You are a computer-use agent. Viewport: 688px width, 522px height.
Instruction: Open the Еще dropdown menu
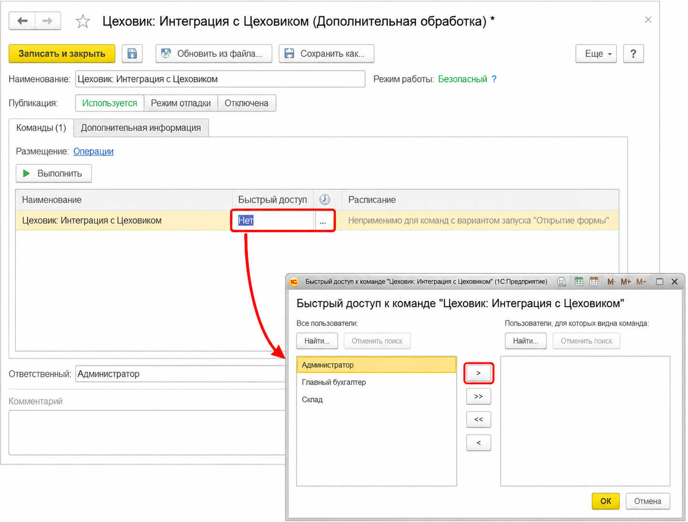(x=596, y=54)
